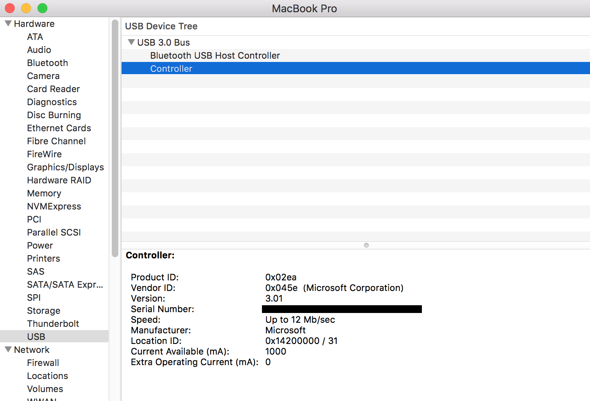View Graphics/Displays information

pos(65,167)
